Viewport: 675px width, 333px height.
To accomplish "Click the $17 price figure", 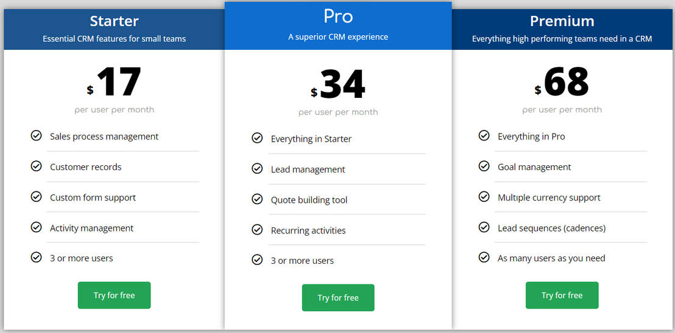I will coord(114,82).
